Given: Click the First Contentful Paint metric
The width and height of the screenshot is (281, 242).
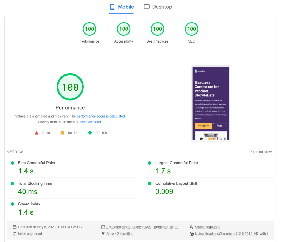Looking at the screenshot, I should point(36,163).
